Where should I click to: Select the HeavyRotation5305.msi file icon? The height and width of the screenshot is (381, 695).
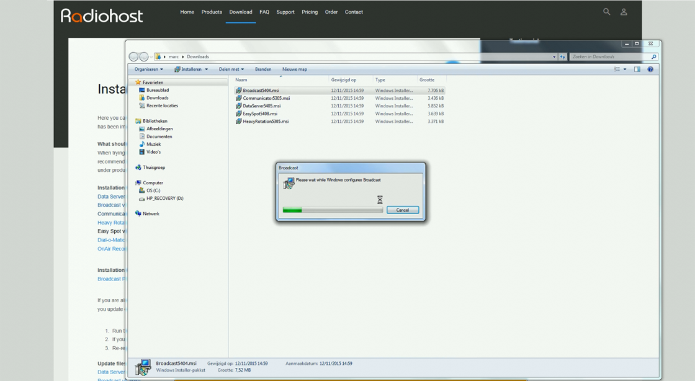238,122
